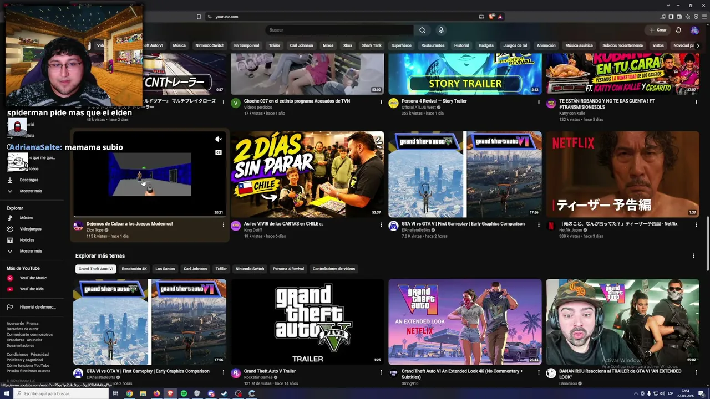The image size is (710, 399).
Task: Select the Juegos de rol filter chip
Action: (x=515, y=45)
